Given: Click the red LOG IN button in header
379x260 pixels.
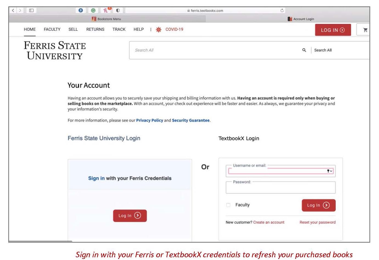Looking at the screenshot, I should pos(333,30).
